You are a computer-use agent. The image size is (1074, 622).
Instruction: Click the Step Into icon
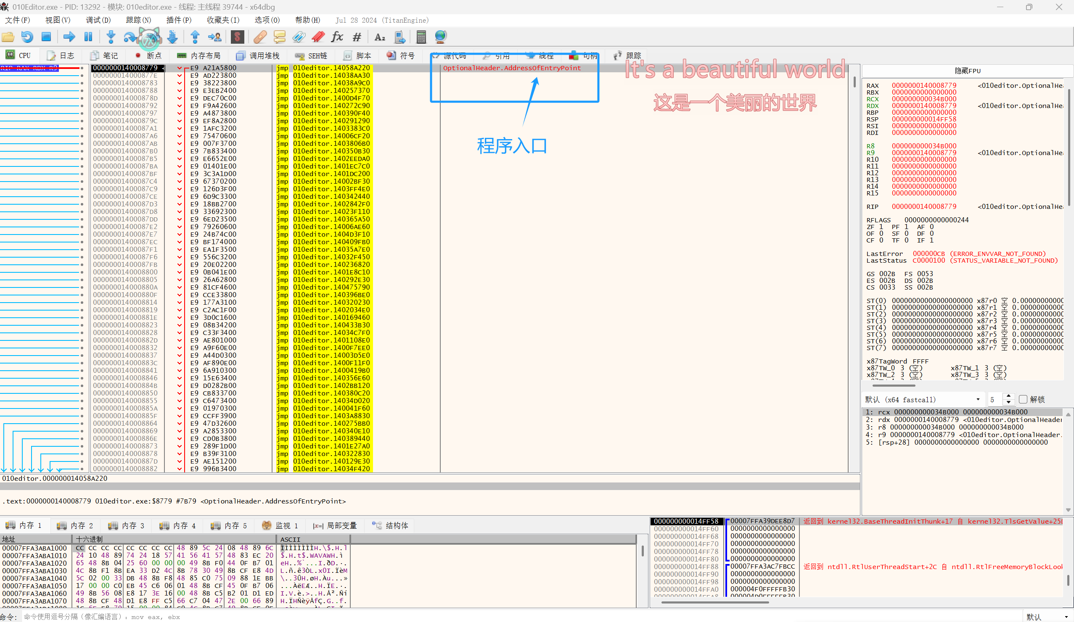pyautogui.click(x=111, y=37)
